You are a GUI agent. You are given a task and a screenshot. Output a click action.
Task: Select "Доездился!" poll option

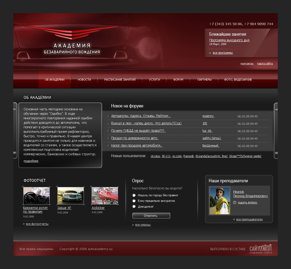click(134, 206)
